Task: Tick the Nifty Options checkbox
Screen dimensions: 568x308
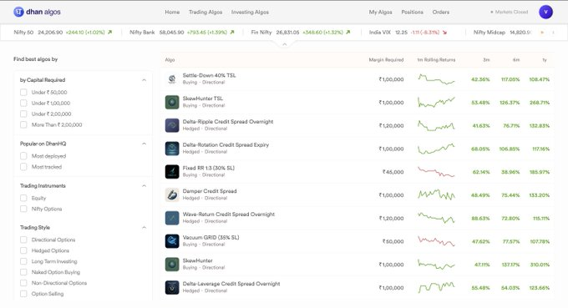Action: tap(23, 209)
